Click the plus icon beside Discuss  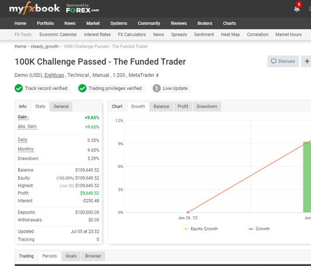click(x=306, y=61)
